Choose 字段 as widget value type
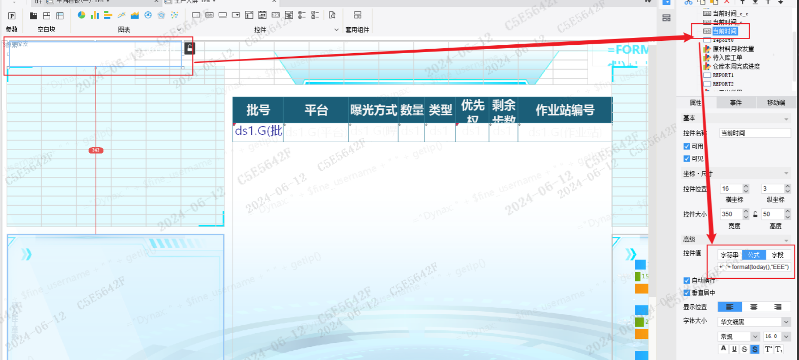 coord(778,255)
